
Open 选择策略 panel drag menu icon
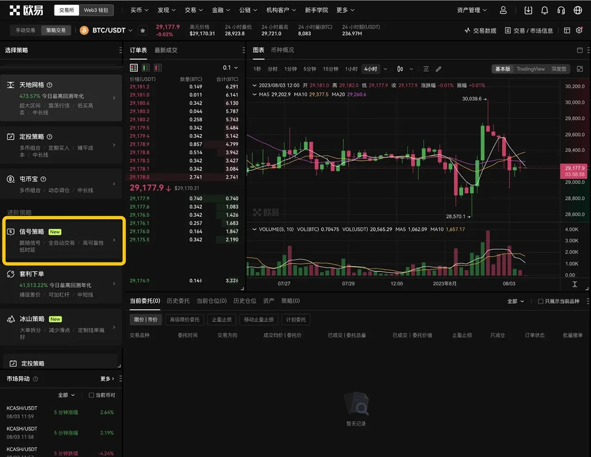coord(120,50)
